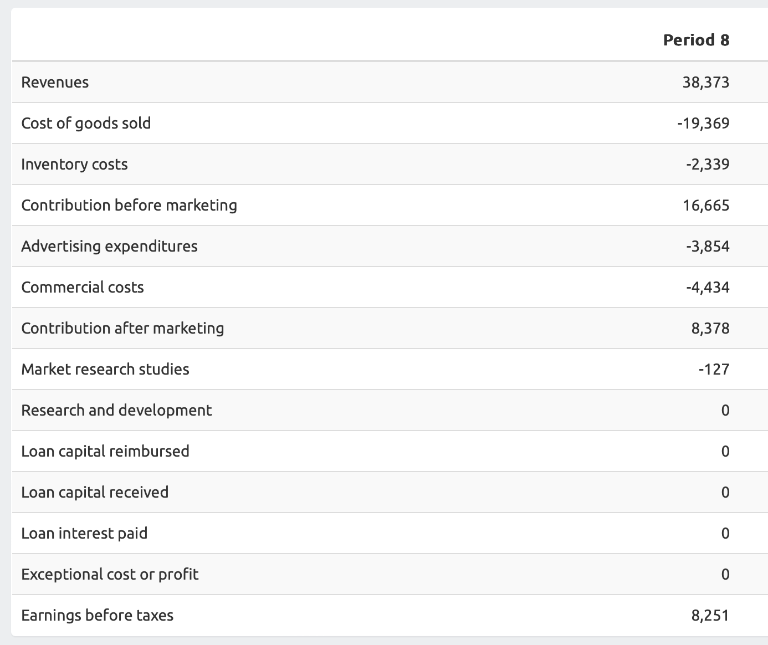Viewport: 768px width, 645px height.
Task: Click the 8,378 contribution value
Action: click(710, 328)
